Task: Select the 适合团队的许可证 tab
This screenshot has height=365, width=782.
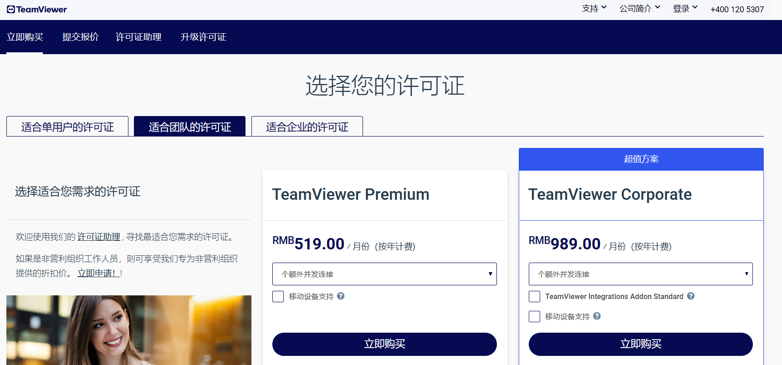Action: coord(189,127)
